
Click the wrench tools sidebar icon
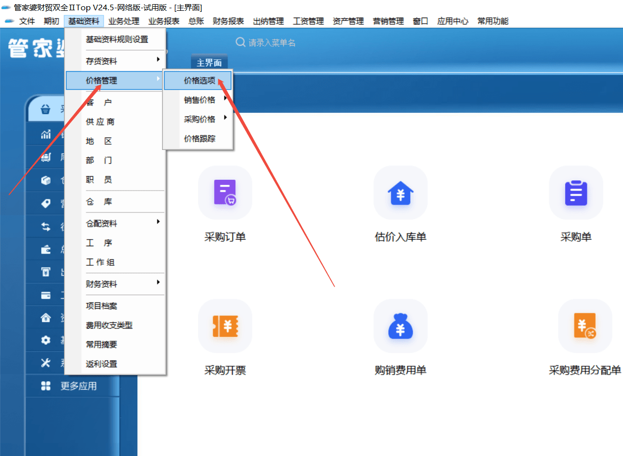click(46, 363)
